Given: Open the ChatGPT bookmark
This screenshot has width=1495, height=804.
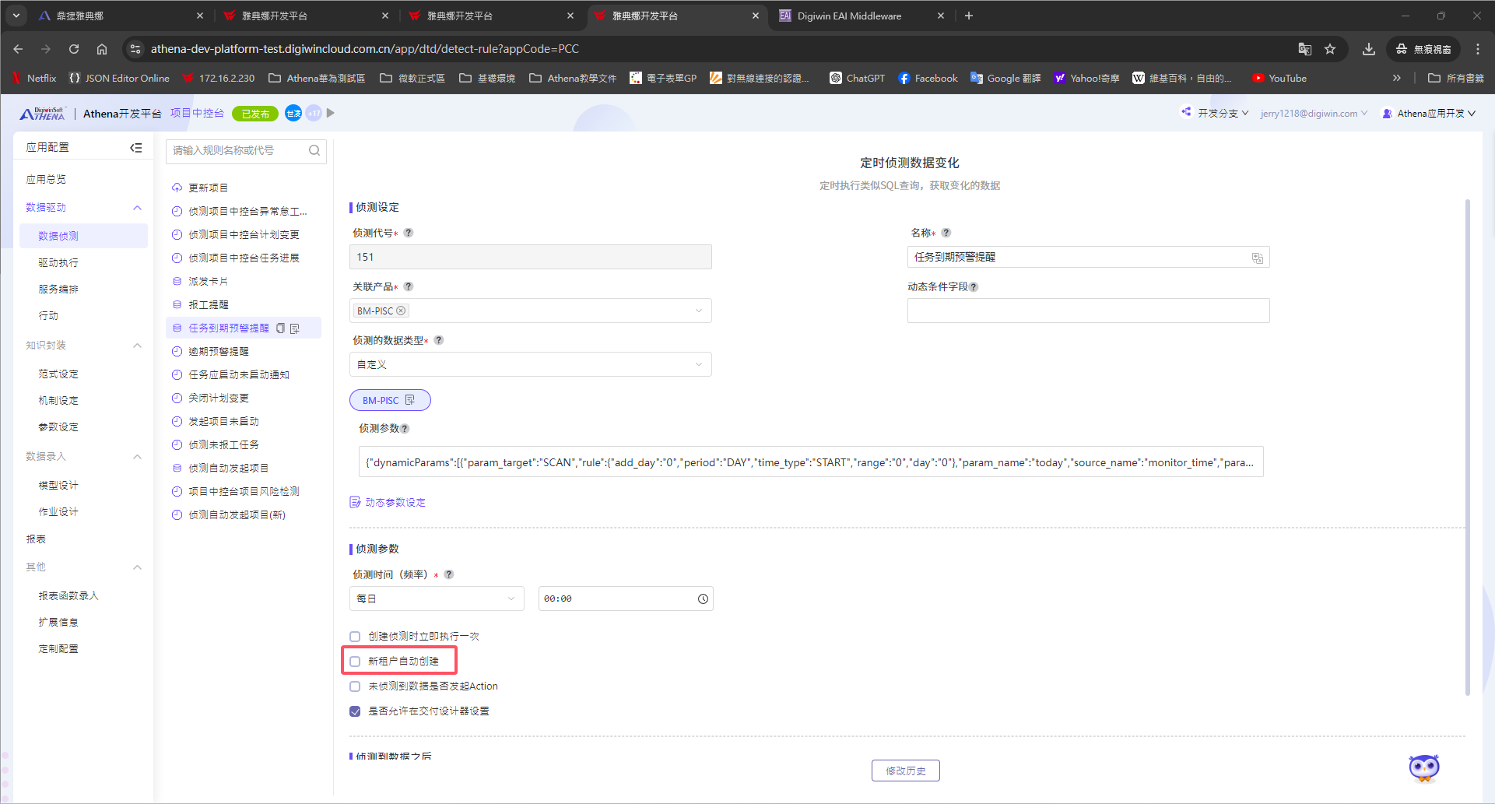Looking at the screenshot, I should pyautogui.click(x=857, y=78).
